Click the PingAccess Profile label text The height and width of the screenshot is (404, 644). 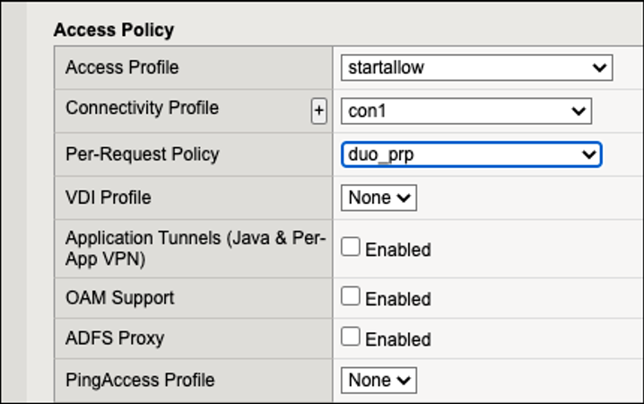pyautogui.click(x=140, y=380)
